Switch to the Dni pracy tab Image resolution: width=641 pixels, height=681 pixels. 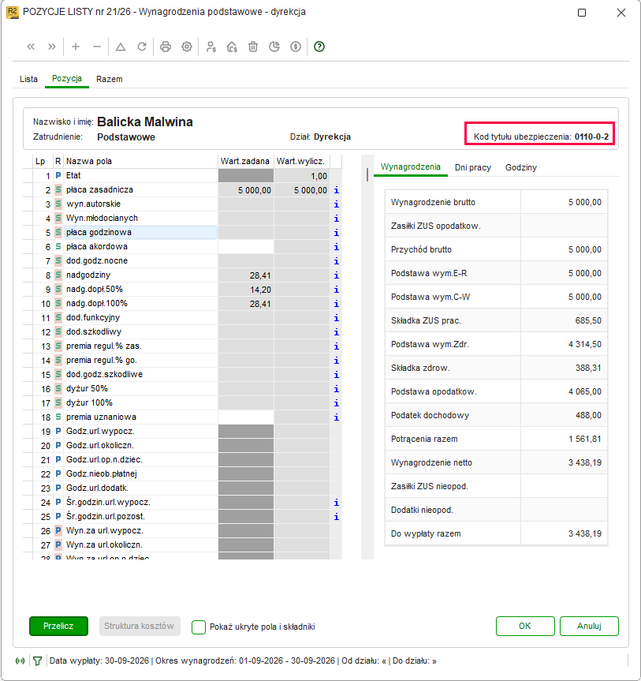[x=473, y=167]
